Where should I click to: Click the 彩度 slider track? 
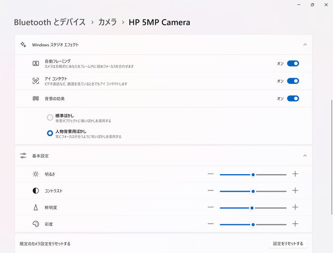[x=253, y=224]
